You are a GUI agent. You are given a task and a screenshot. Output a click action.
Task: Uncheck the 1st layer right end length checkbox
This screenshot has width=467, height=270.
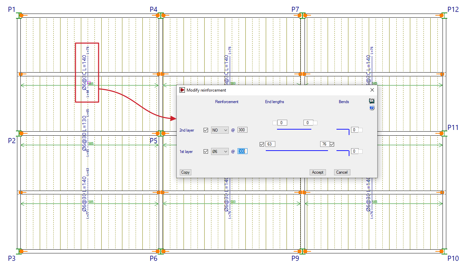(332, 144)
